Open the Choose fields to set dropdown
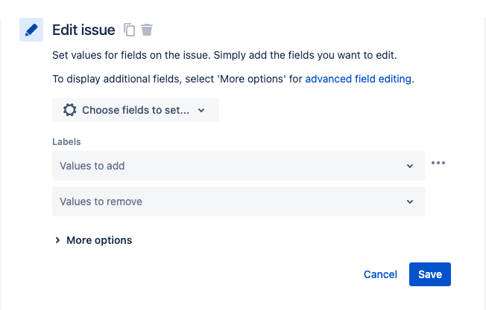 click(x=136, y=110)
